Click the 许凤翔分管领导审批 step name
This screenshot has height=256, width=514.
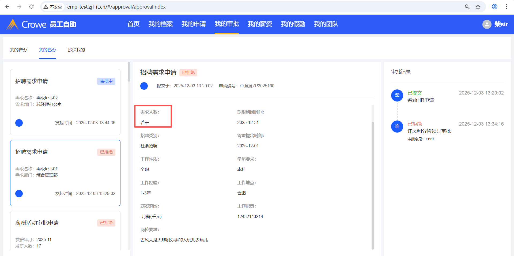pyautogui.click(x=429, y=131)
